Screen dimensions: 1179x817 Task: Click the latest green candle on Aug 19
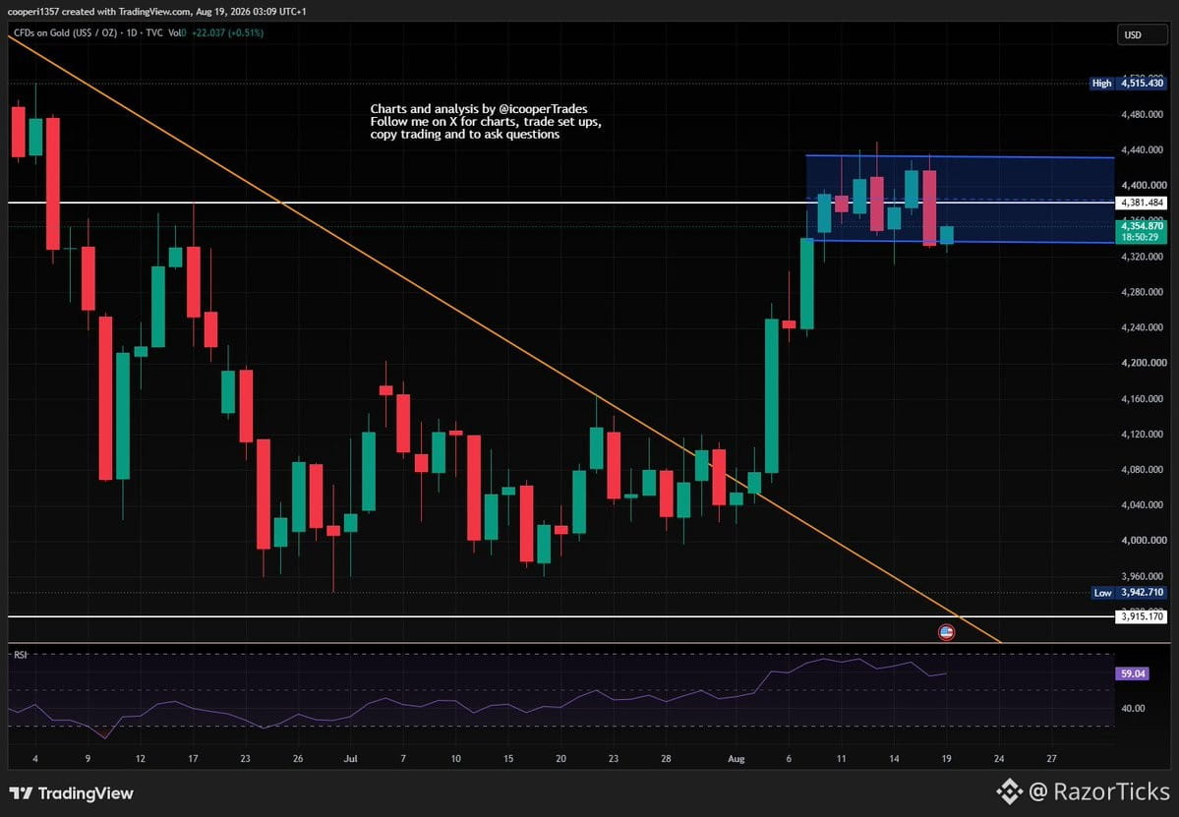point(947,235)
